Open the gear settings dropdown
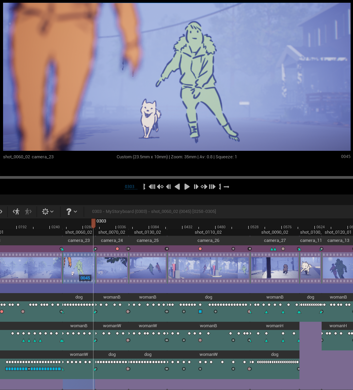 [x=47, y=212]
